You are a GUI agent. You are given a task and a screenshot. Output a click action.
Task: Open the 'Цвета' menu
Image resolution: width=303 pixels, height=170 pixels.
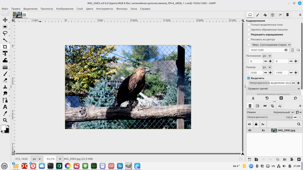89,9
